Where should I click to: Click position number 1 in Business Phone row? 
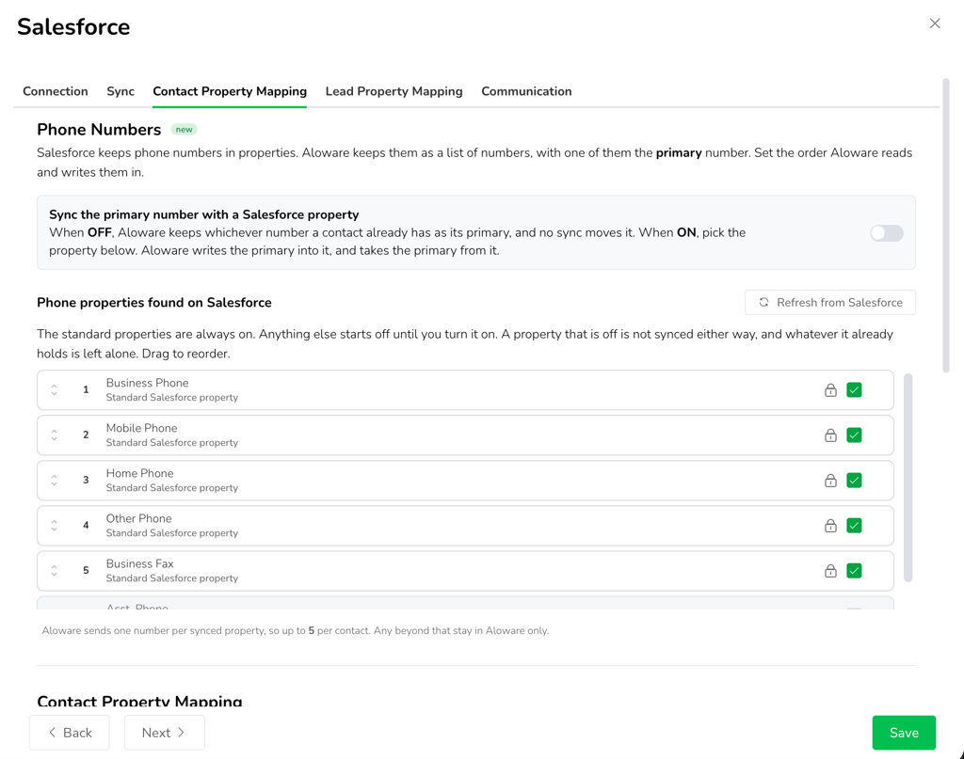coord(86,389)
